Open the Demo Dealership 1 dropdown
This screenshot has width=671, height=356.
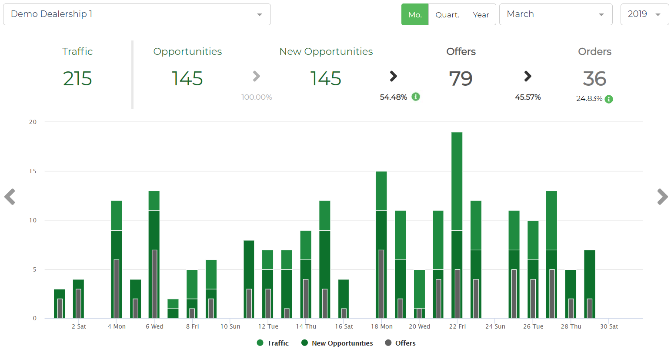(x=137, y=14)
